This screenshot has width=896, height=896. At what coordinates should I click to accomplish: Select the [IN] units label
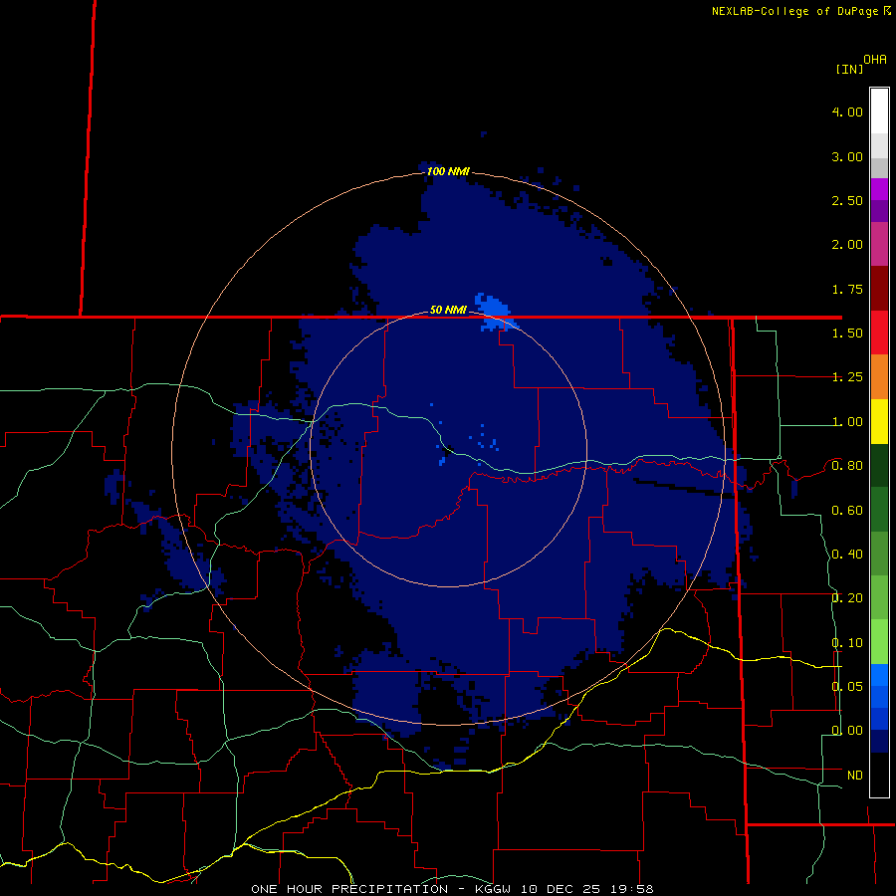(849, 69)
